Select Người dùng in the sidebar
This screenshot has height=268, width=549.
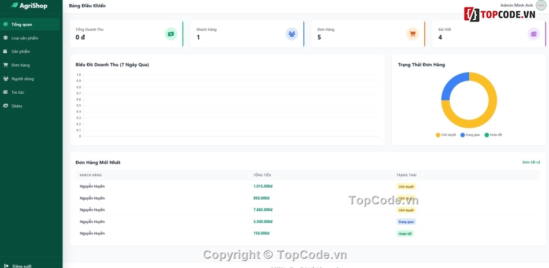(x=30, y=79)
